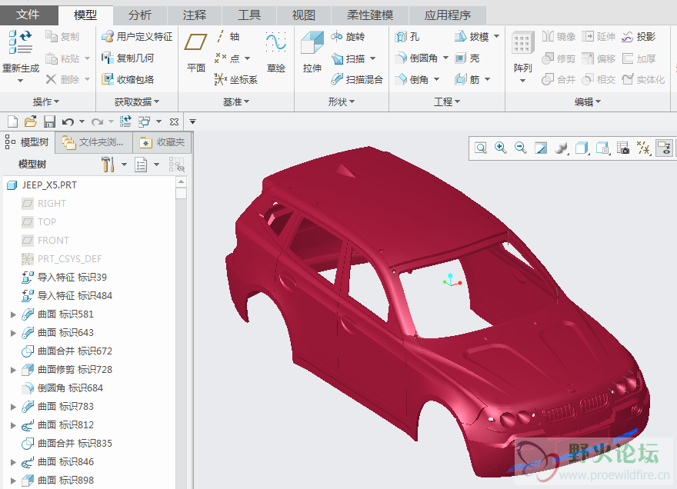Expand the 曲面 标识846 tree node
The width and height of the screenshot is (677, 489).
pos(13,462)
